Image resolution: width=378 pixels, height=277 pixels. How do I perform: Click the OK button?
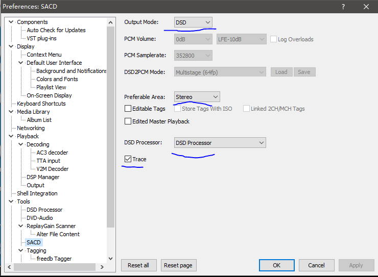click(x=276, y=265)
